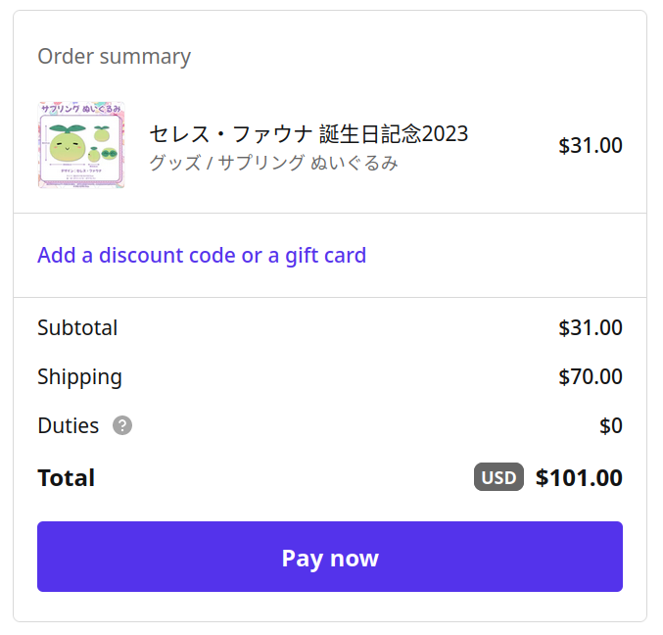Click the USD currency badge

coord(498,478)
